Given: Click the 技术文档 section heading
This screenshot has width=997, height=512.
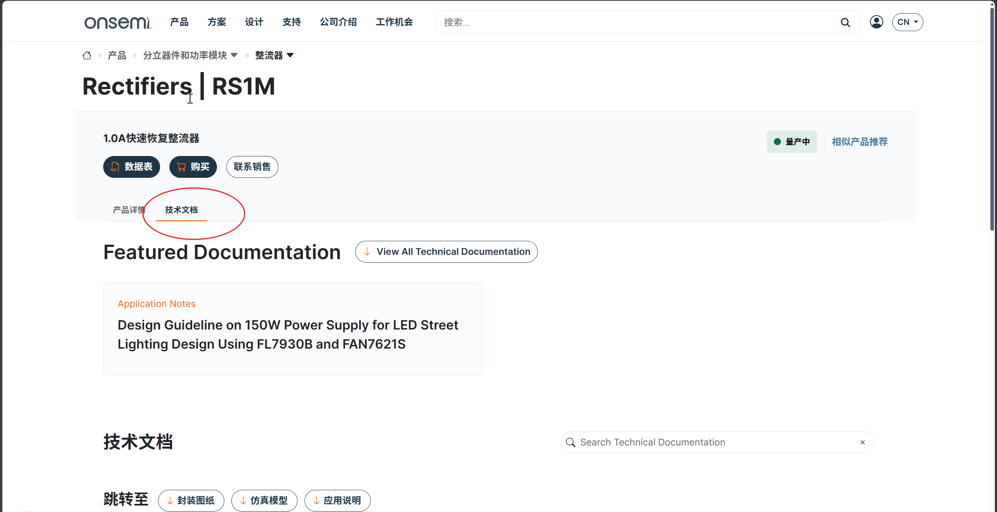Looking at the screenshot, I should click(138, 442).
